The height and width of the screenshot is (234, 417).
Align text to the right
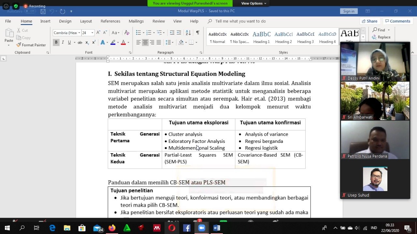click(x=152, y=42)
